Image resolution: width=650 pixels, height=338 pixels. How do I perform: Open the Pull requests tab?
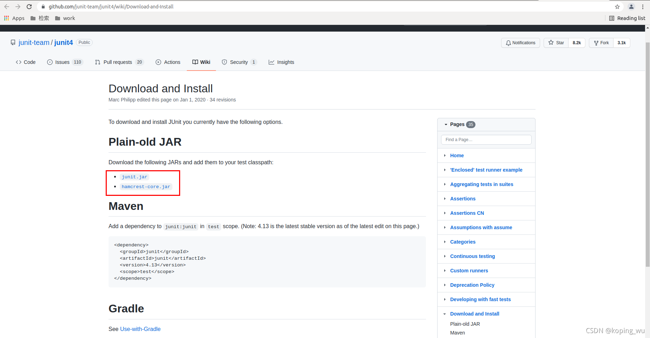(119, 62)
